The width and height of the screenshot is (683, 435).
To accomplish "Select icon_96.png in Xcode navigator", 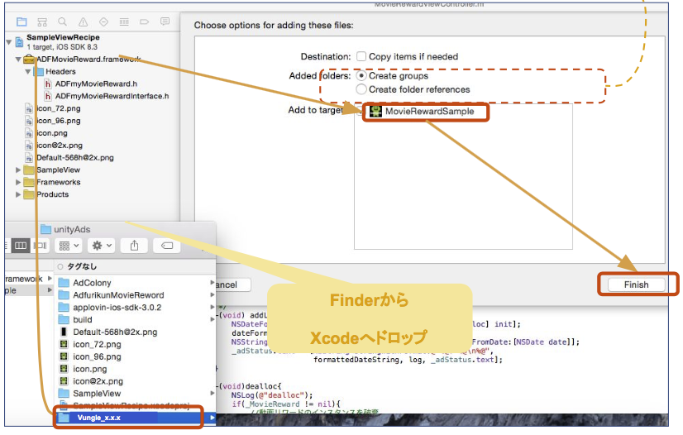I will (59, 121).
